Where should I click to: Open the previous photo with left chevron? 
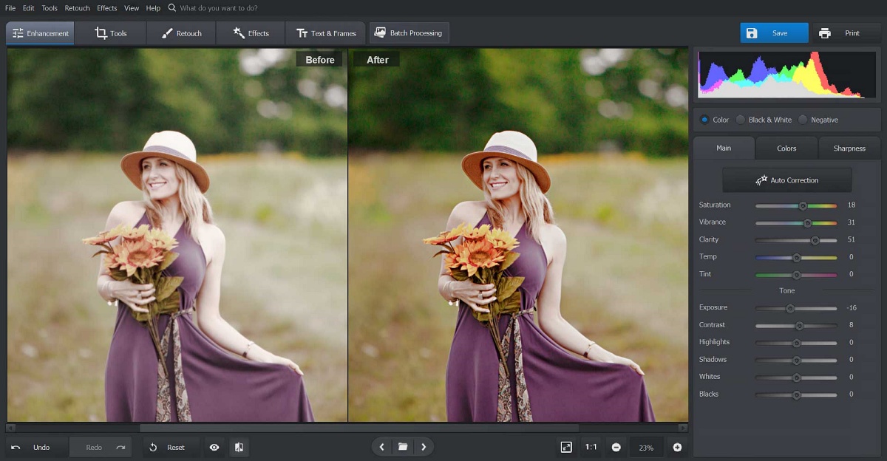pyautogui.click(x=381, y=447)
